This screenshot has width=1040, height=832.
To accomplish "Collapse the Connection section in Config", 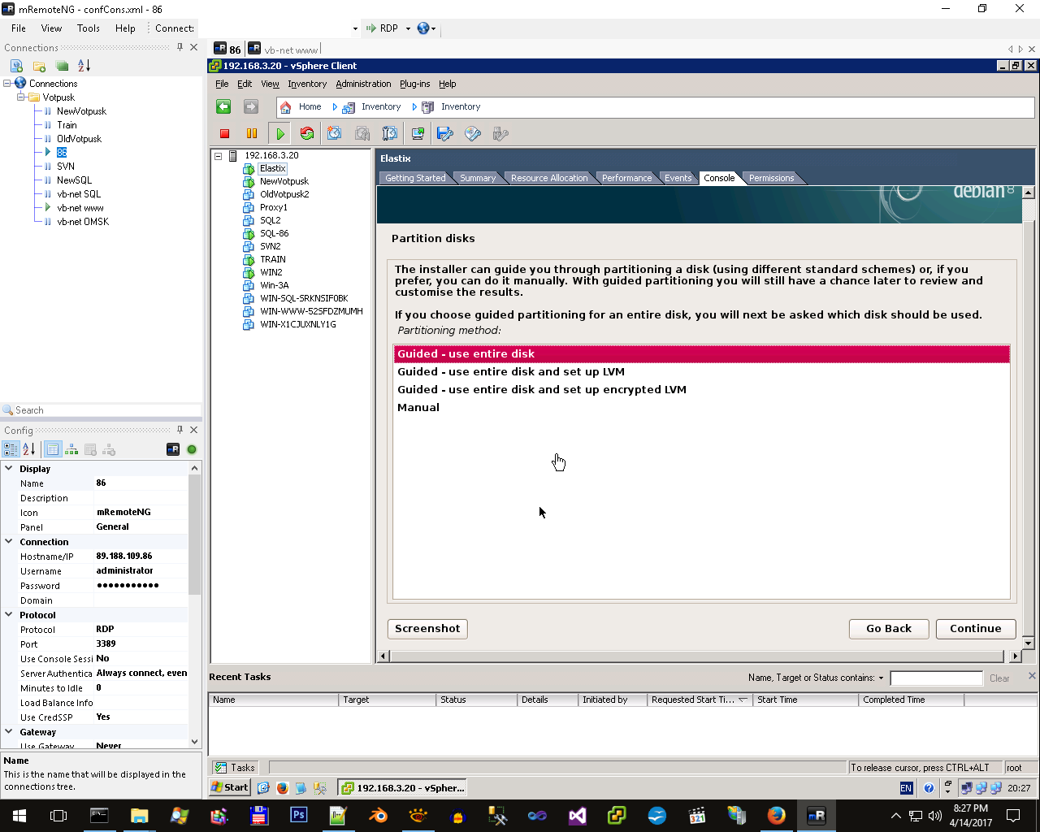I will pos(9,541).
